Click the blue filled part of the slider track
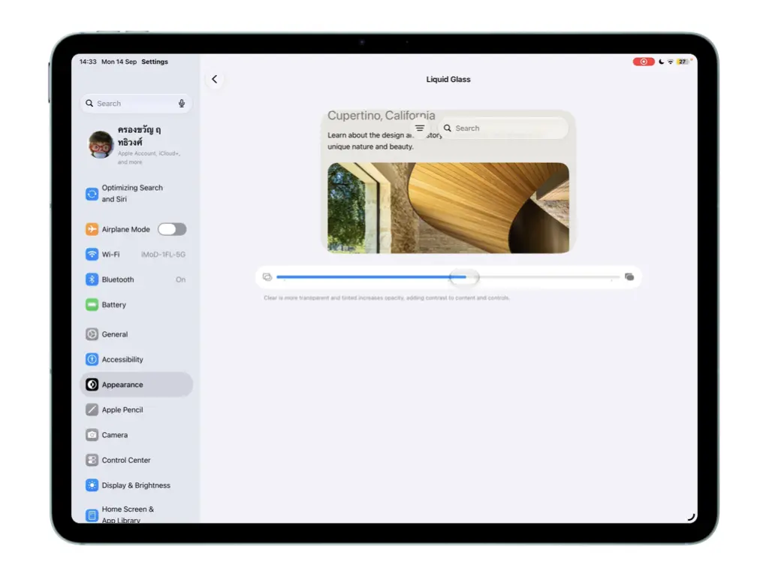 [363, 277]
